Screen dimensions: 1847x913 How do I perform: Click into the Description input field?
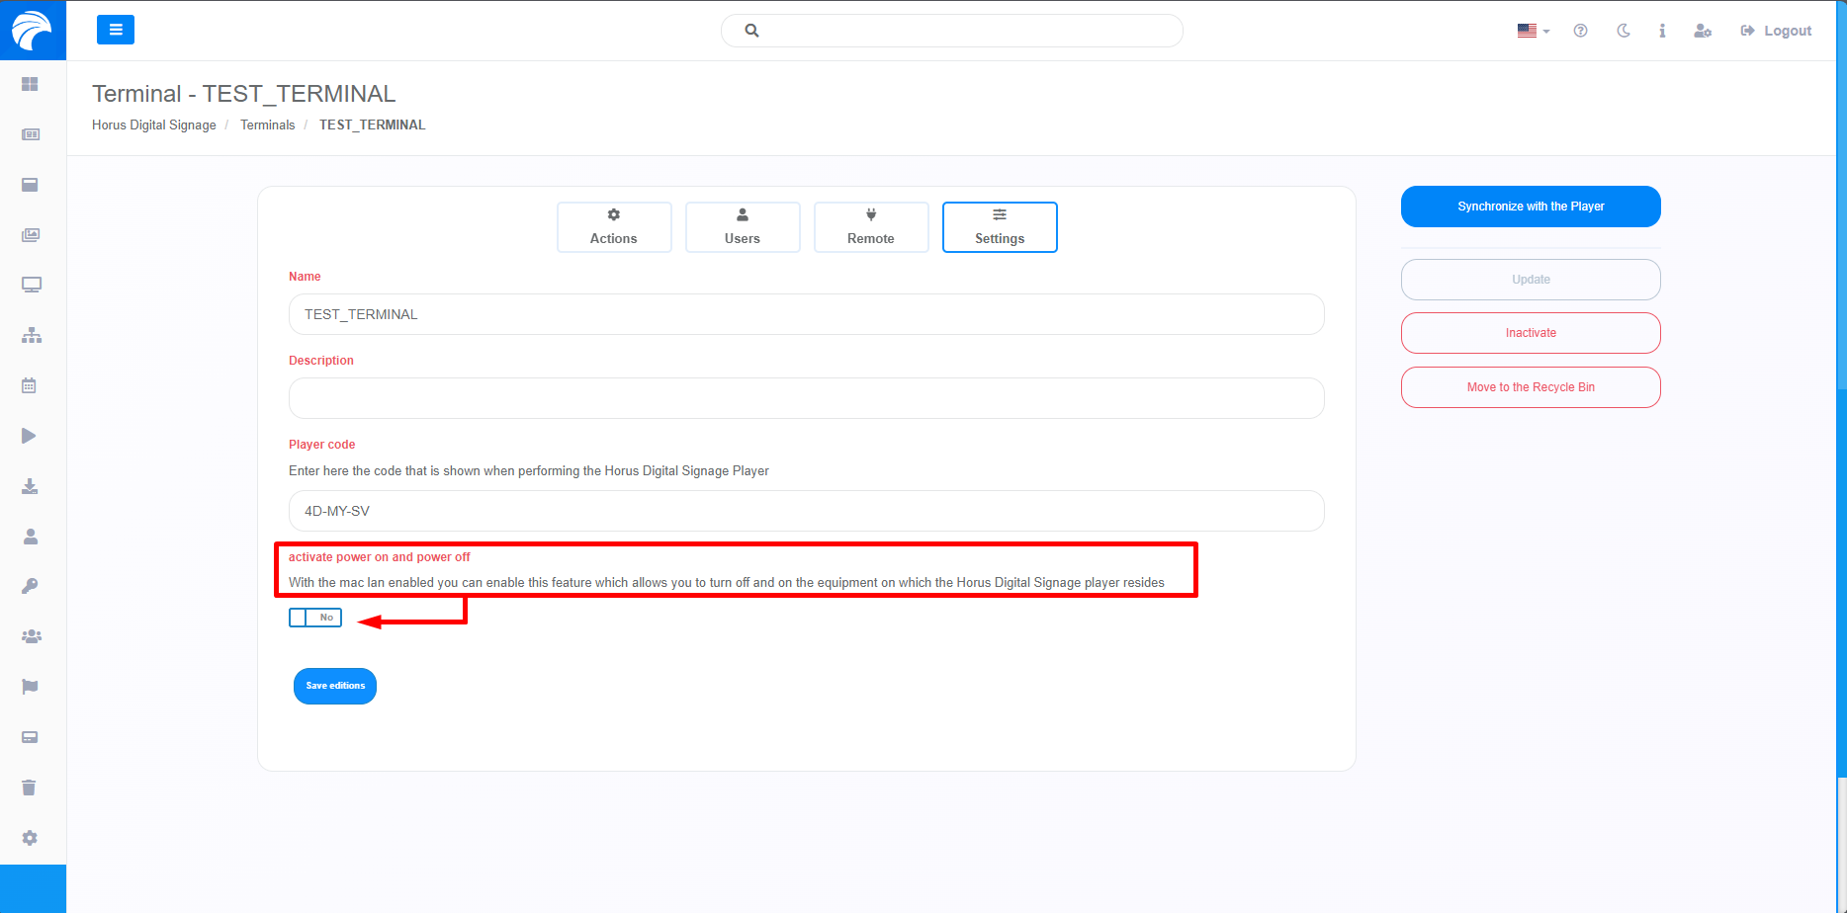coord(806,398)
